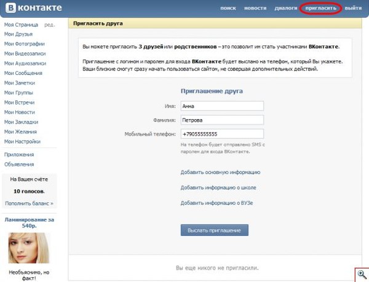This screenshot has width=369, height=282.
Task: Click the Выслать приглашение button
Action: [215, 230]
